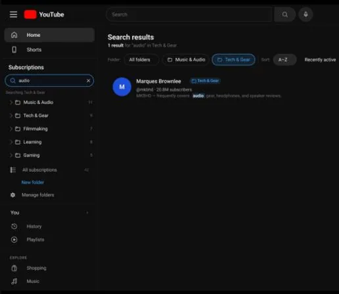Click the Learning folder icon
339x294 pixels.
click(18, 142)
